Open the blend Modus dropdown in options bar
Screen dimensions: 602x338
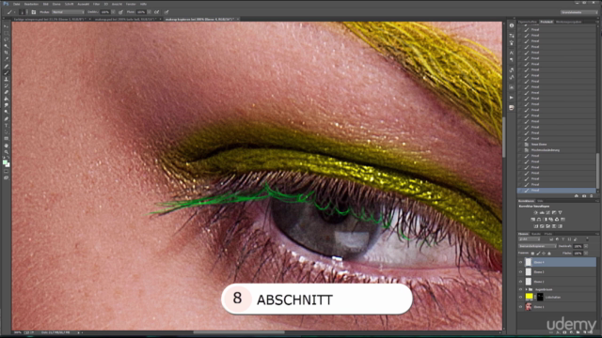(x=68, y=12)
